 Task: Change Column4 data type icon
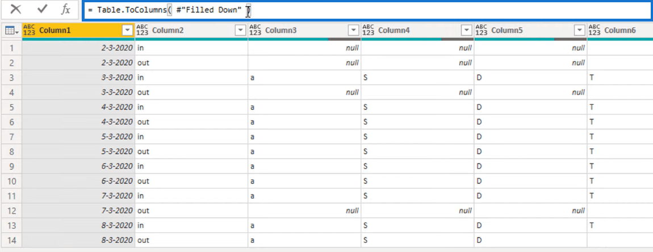[369, 30]
